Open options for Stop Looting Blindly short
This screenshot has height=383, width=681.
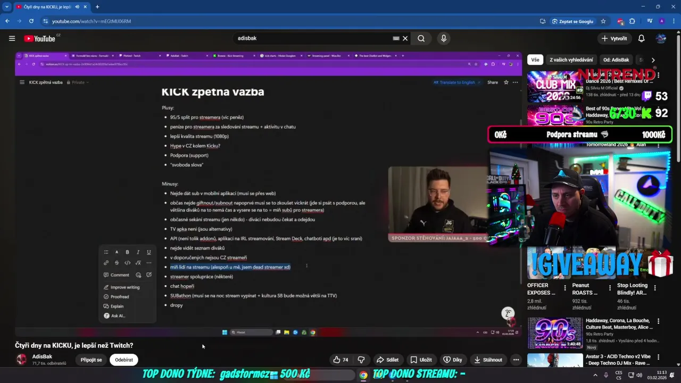pos(655,288)
